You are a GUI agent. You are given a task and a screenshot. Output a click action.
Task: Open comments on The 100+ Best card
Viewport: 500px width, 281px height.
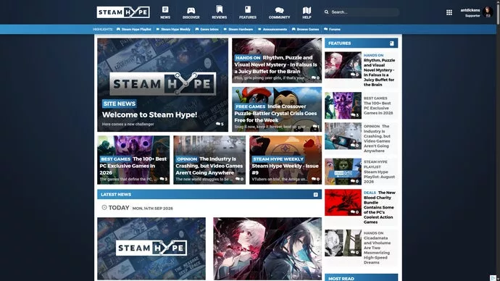pyautogui.click(x=164, y=179)
